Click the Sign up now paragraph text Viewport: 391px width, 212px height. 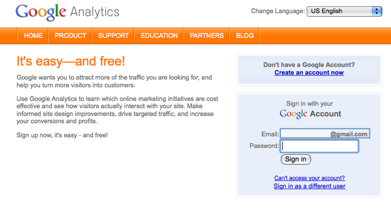(x=62, y=135)
